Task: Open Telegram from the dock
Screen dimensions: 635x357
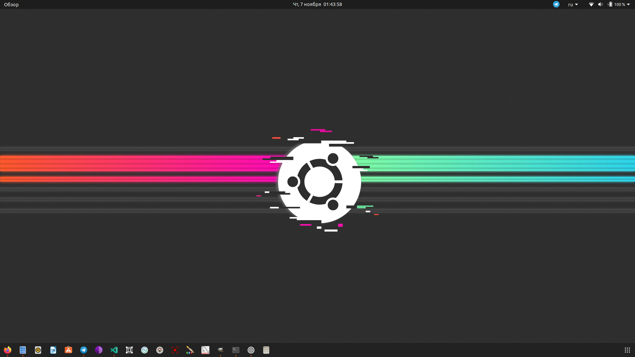Action: 84,350
